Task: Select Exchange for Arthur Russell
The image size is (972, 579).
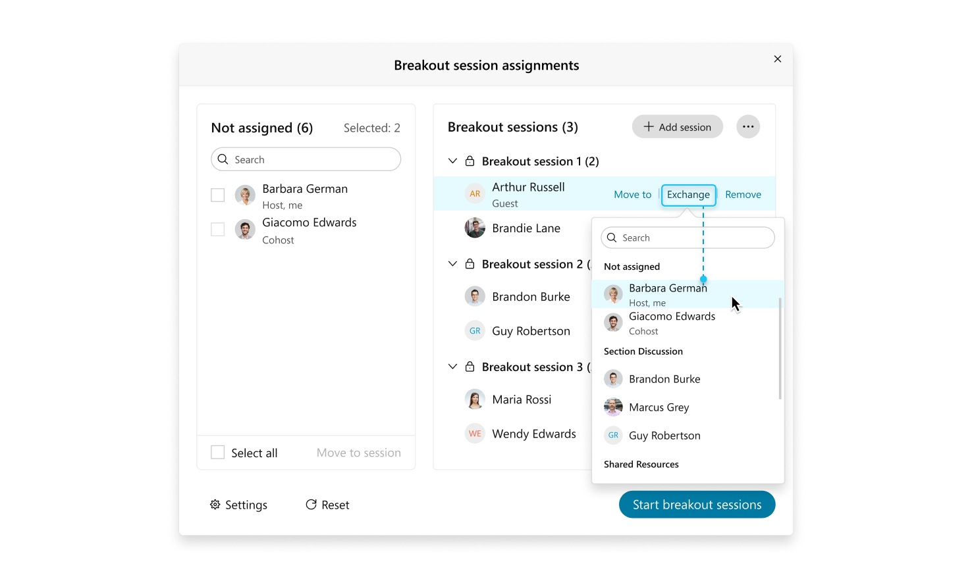Action: 688,195
